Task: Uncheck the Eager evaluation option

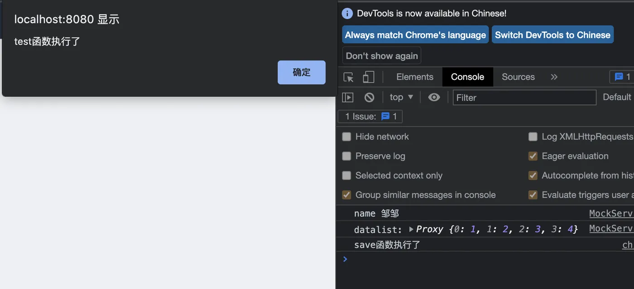Action: point(533,156)
